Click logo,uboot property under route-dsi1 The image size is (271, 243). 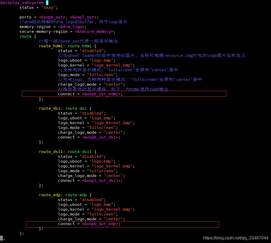click(x=70, y=161)
